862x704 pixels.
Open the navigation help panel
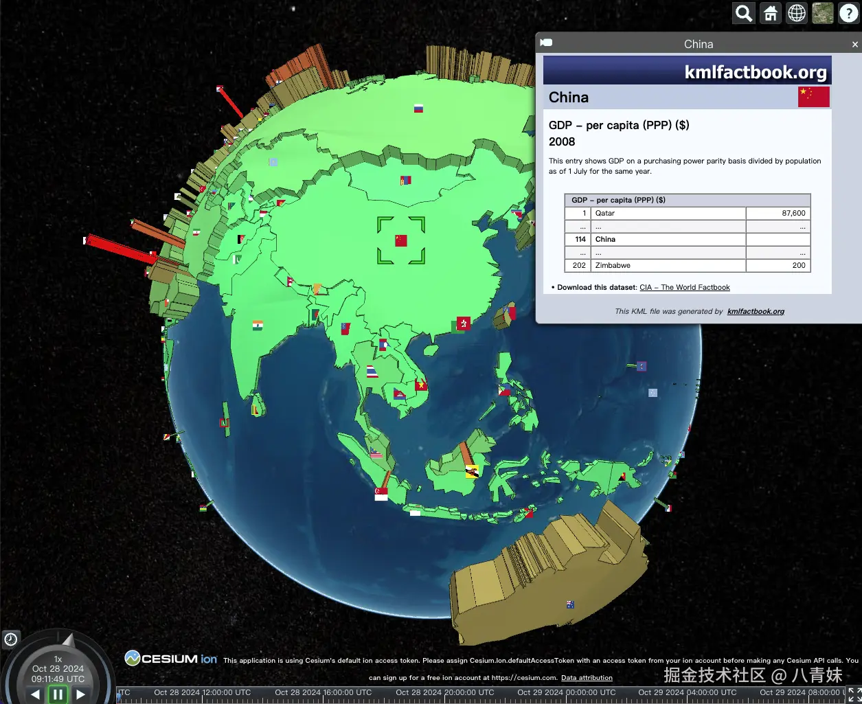[x=850, y=13]
